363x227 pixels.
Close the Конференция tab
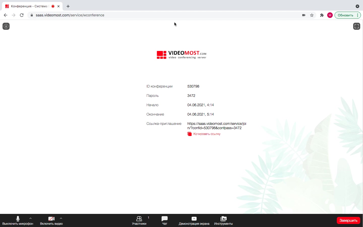point(58,6)
